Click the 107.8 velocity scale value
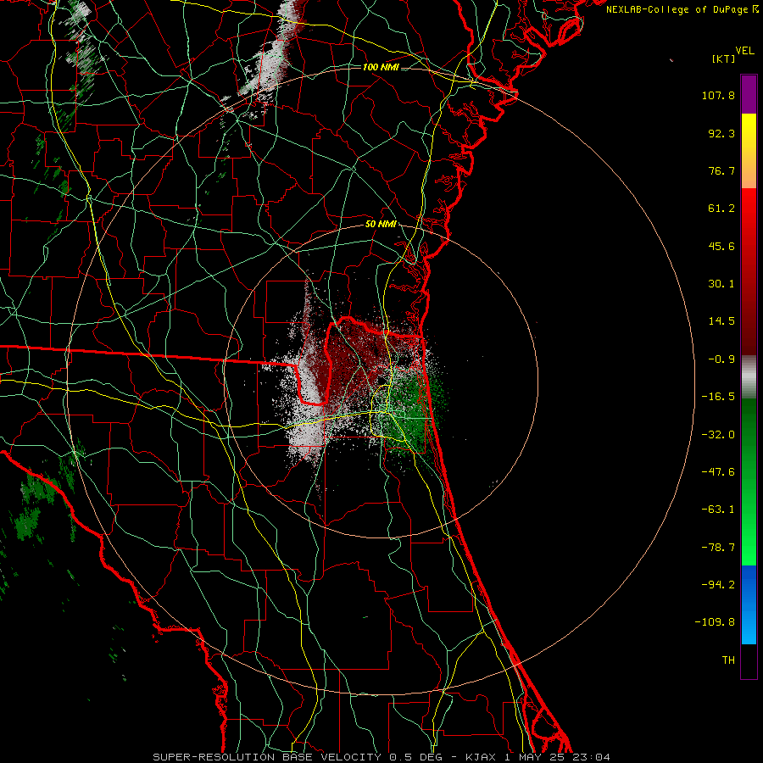This screenshot has width=763, height=763. pos(718,95)
